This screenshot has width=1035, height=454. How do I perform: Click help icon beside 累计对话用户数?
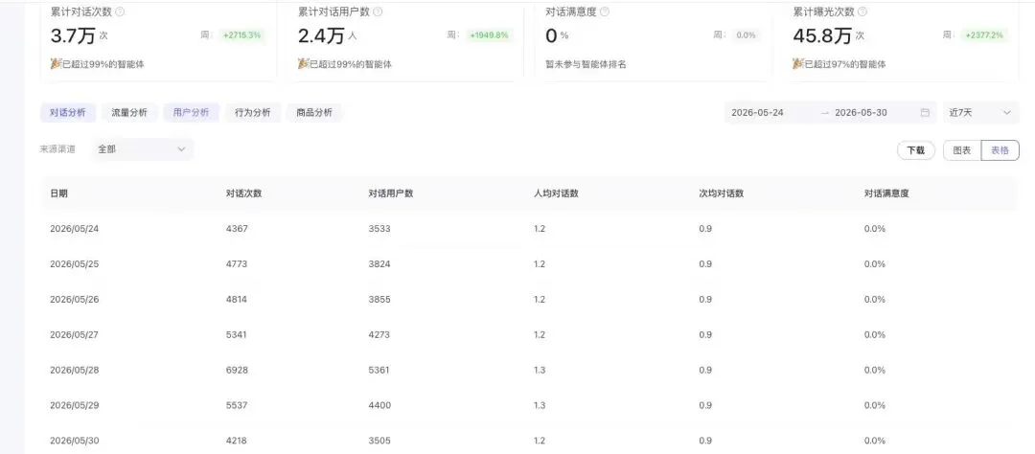[378, 11]
